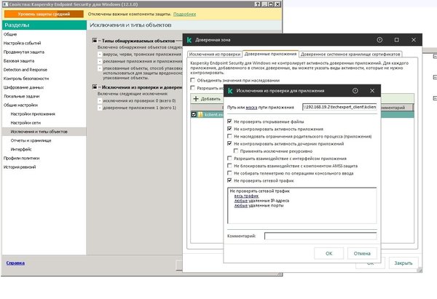Toggle Не проверять открываемые файлы

pyautogui.click(x=229, y=121)
